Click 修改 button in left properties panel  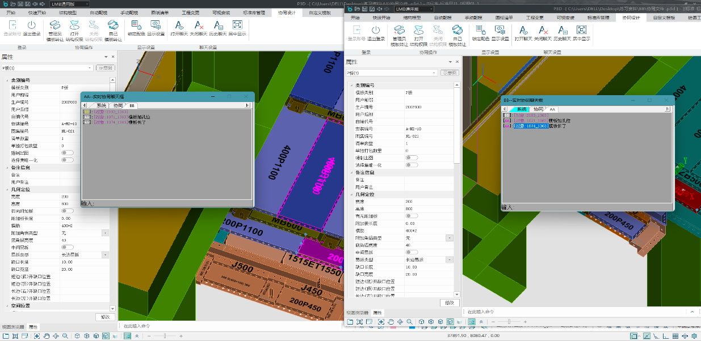pyautogui.click(x=104, y=317)
